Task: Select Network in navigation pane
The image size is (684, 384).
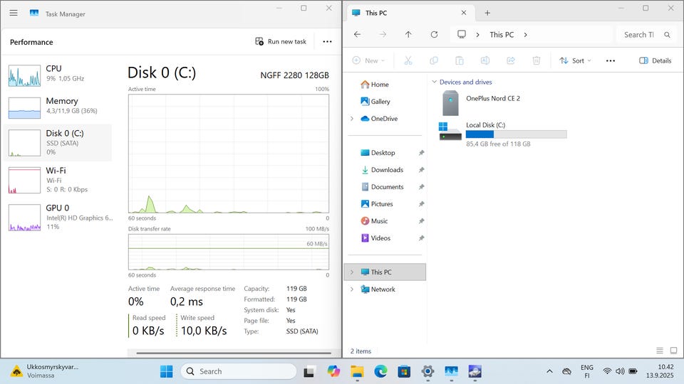Action: [378, 289]
